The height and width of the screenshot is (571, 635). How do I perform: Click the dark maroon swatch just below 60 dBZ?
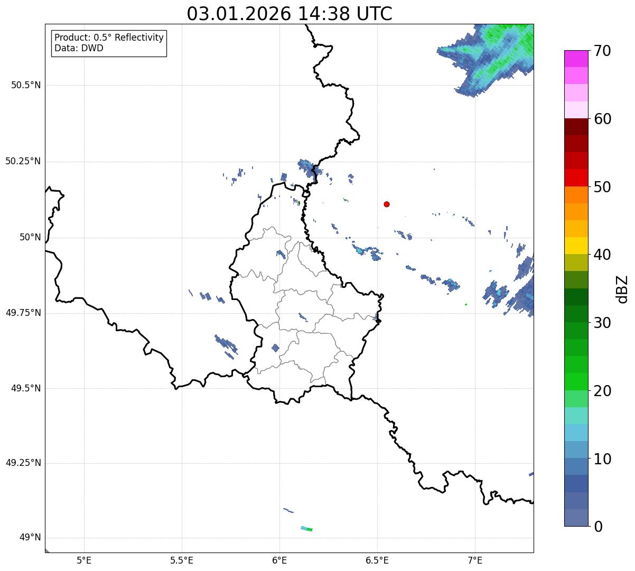click(x=576, y=127)
